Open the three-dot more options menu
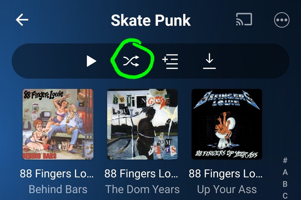Screen dimensions: 301x200 pyautogui.click(x=282, y=20)
